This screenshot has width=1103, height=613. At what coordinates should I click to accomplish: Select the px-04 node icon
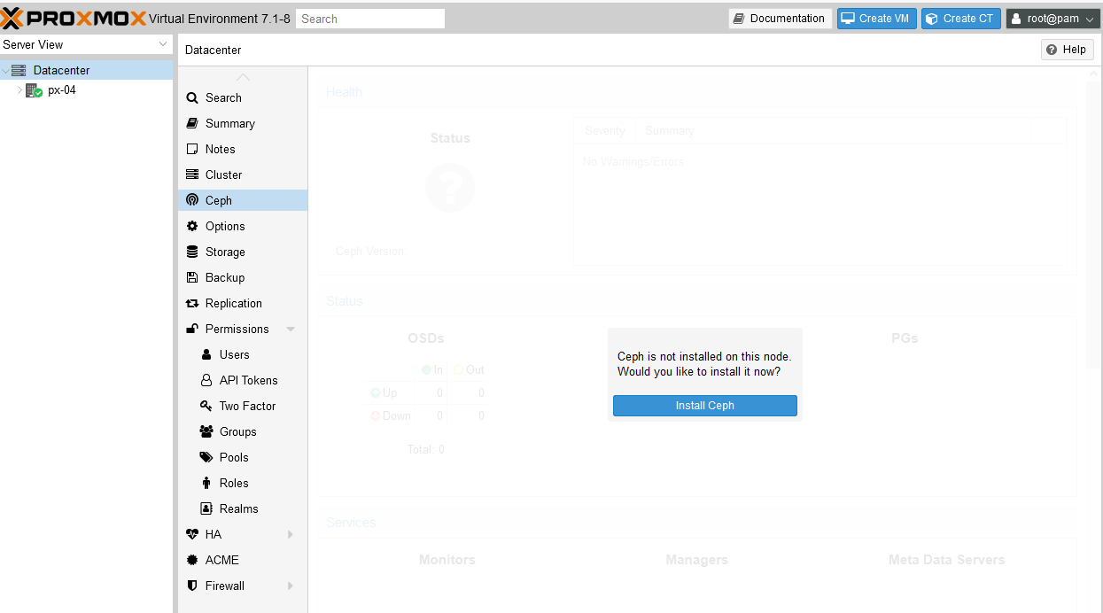coord(34,90)
